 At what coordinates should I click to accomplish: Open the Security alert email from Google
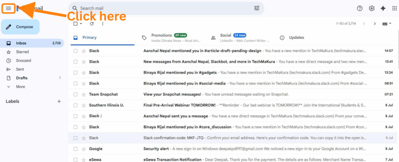point(233,149)
